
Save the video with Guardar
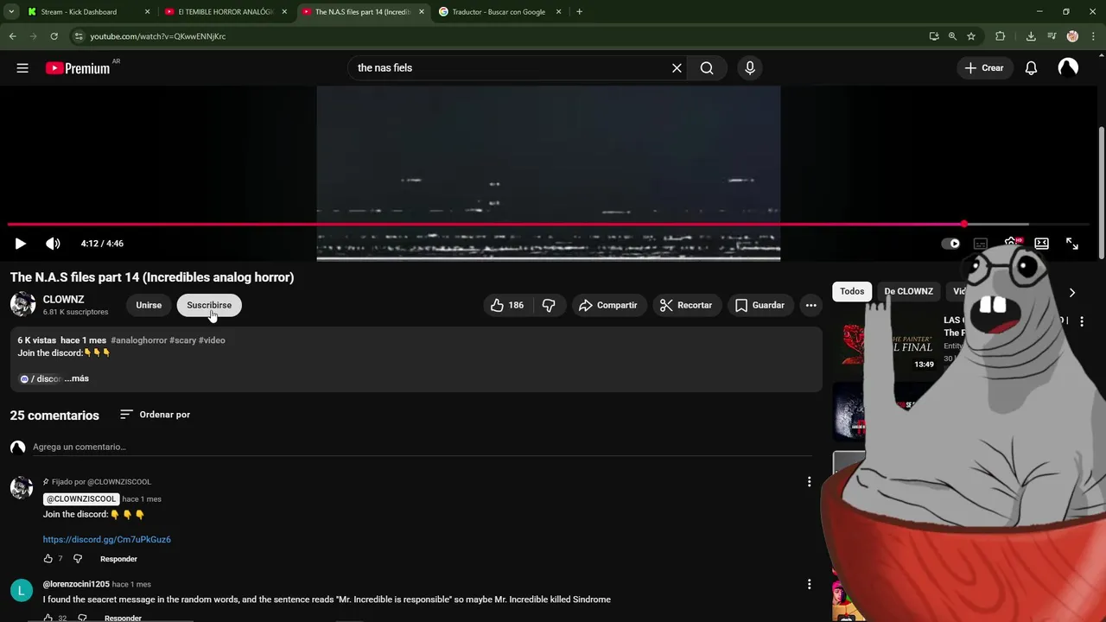coord(760,305)
